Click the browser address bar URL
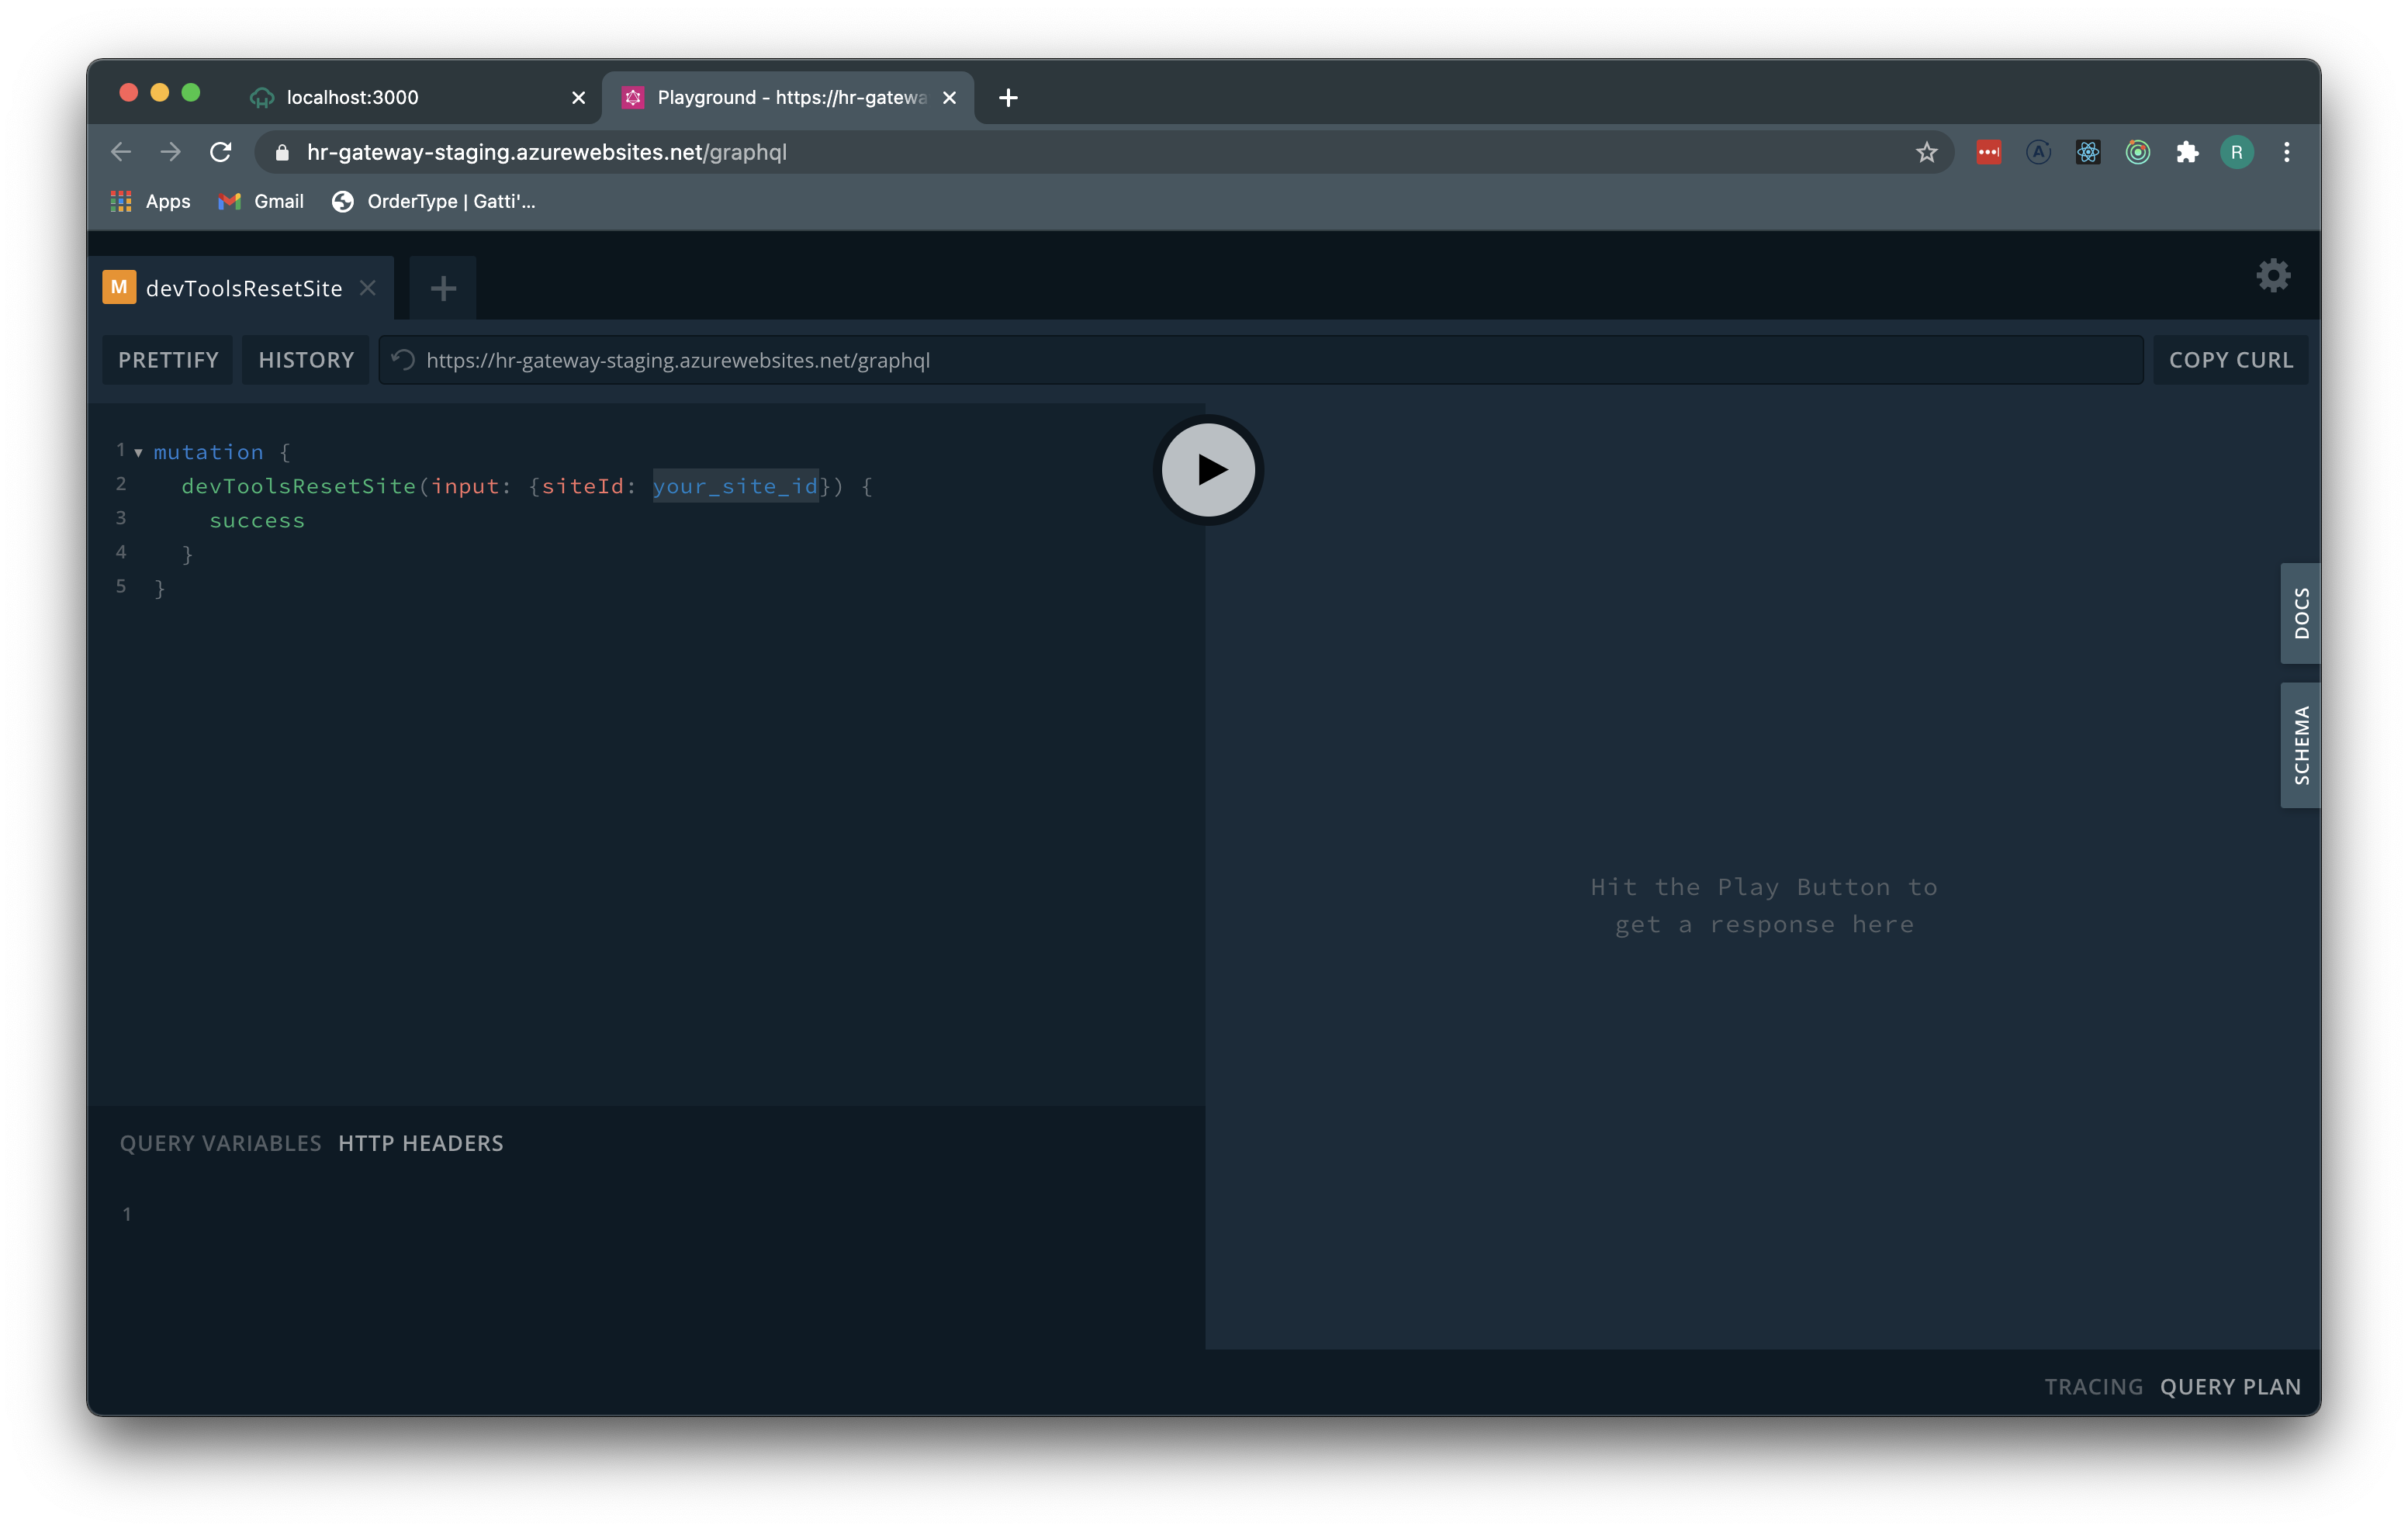The width and height of the screenshot is (2408, 1531). pyautogui.click(x=547, y=152)
